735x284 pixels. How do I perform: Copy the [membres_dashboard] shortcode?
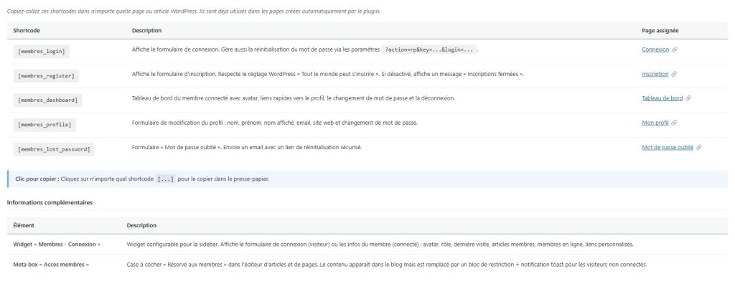point(47,100)
